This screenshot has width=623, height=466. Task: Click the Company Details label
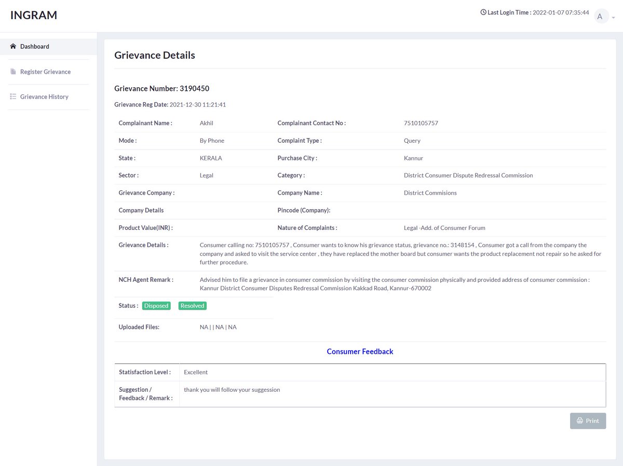click(141, 211)
